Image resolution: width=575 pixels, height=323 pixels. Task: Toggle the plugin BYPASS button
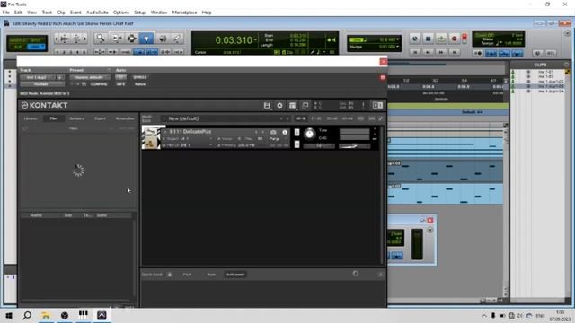140,77
